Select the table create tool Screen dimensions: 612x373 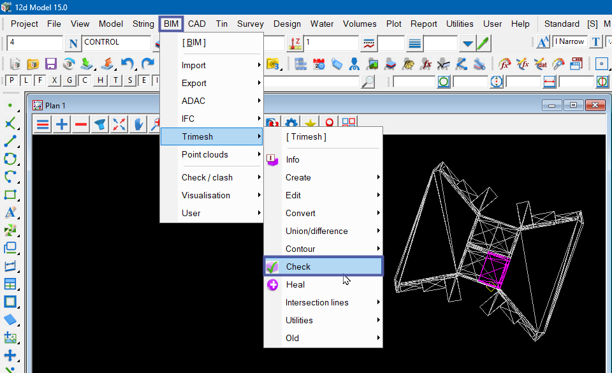tap(10, 284)
